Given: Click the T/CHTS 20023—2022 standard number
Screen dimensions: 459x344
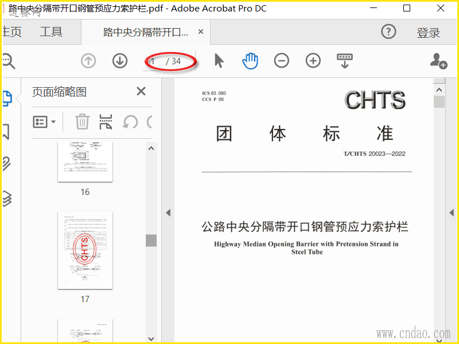Looking at the screenshot, I should 375,154.
